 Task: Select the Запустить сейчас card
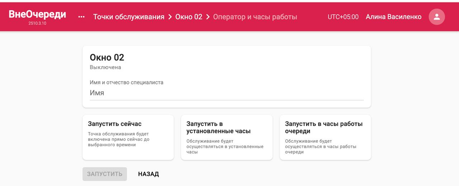[128, 137]
